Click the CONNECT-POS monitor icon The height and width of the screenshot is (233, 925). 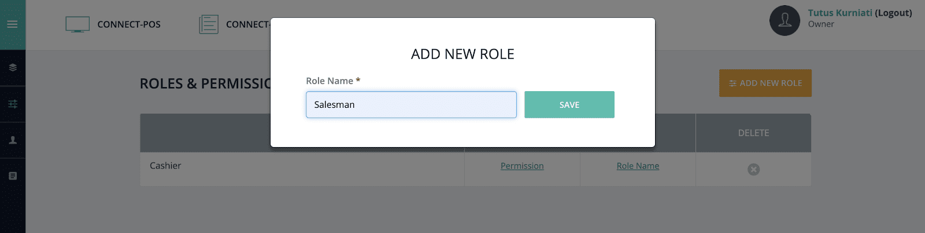pos(77,24)
